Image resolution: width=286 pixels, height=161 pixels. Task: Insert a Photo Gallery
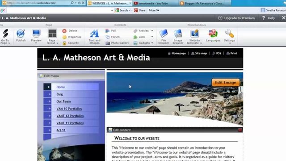click(117, 43)
